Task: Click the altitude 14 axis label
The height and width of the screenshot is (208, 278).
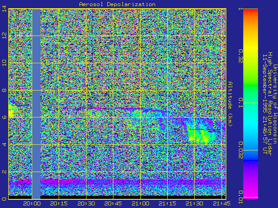Action: [x=4, y=9]
